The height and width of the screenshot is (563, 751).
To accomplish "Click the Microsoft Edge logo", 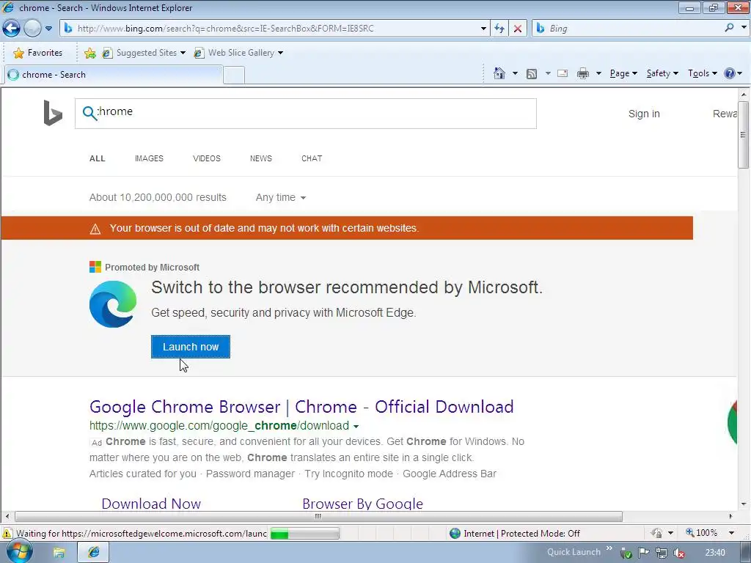I will pyautogui.click(x=113, y=304).
